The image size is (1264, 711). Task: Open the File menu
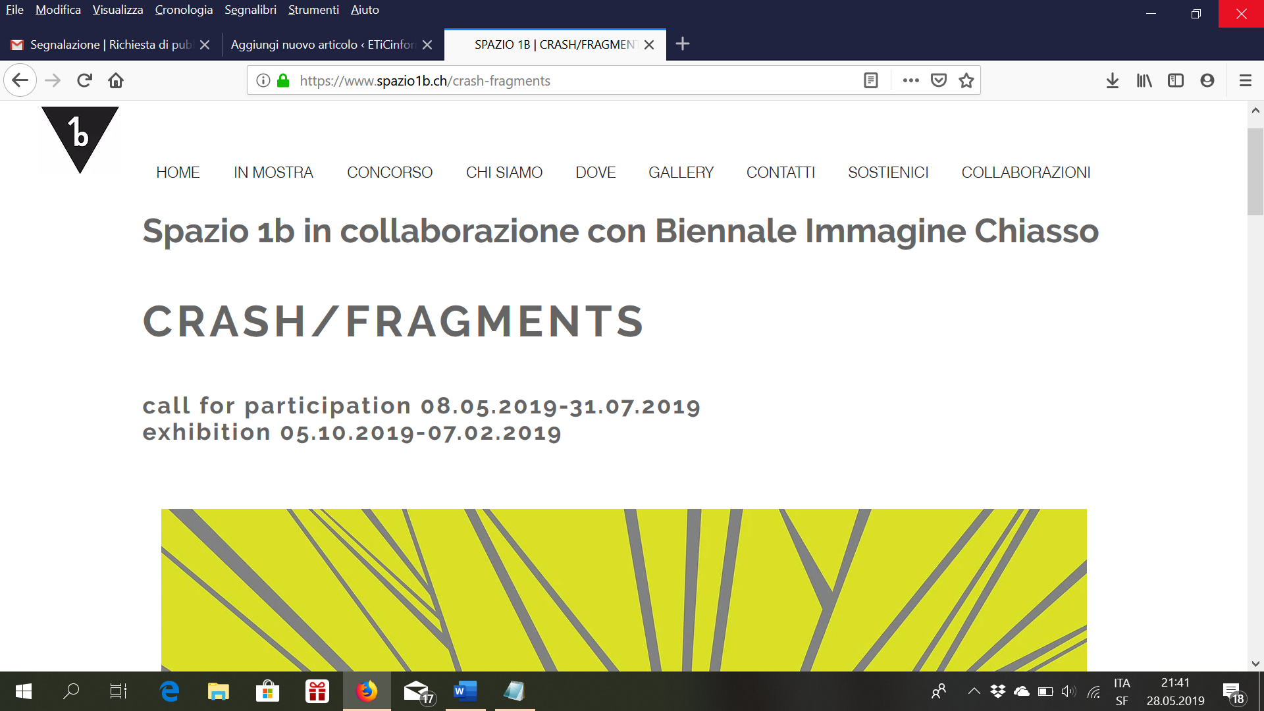pos(14,10)
